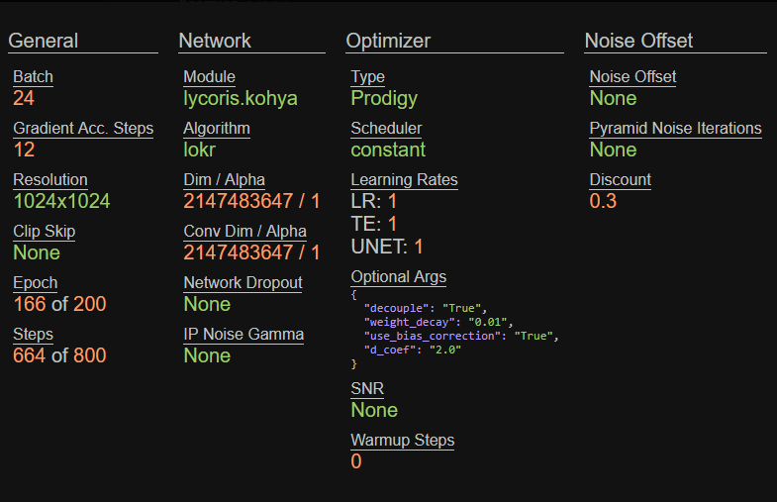Click the Clip Skip label
This screenshot has width=777, height=502.
point(44,232)
